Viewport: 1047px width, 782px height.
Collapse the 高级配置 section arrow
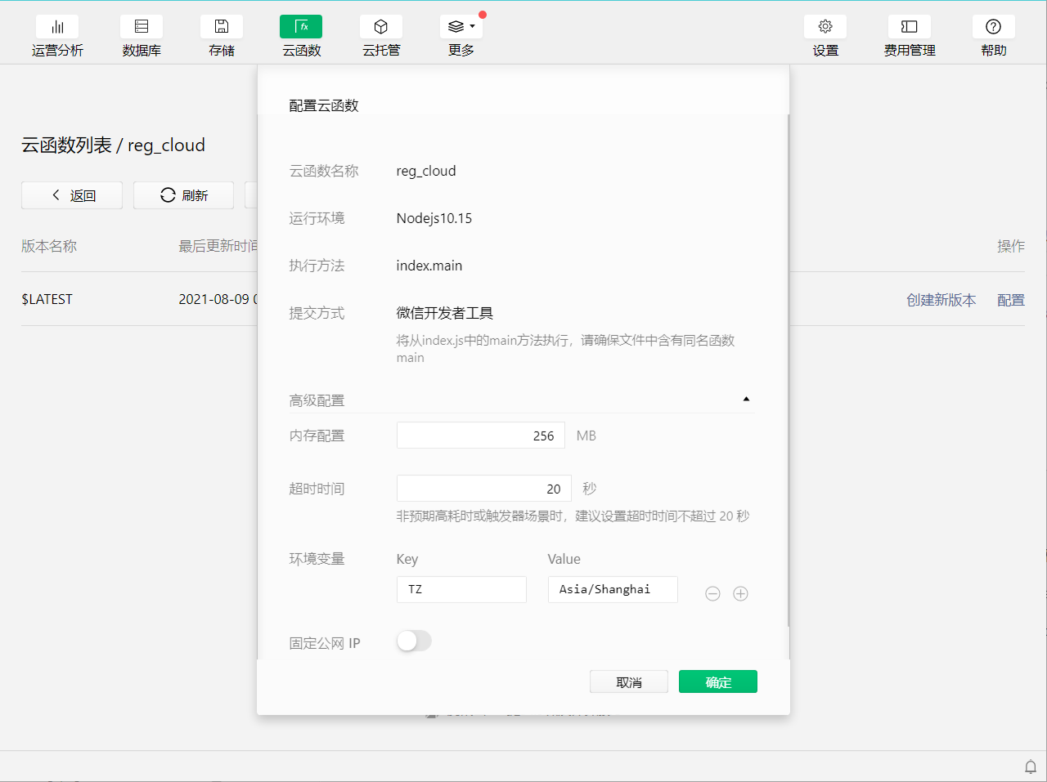point(746,399)
